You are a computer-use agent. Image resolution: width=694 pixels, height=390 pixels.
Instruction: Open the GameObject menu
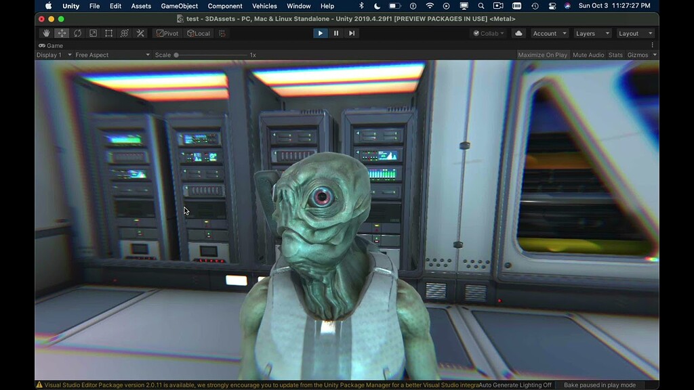[178, 5]
